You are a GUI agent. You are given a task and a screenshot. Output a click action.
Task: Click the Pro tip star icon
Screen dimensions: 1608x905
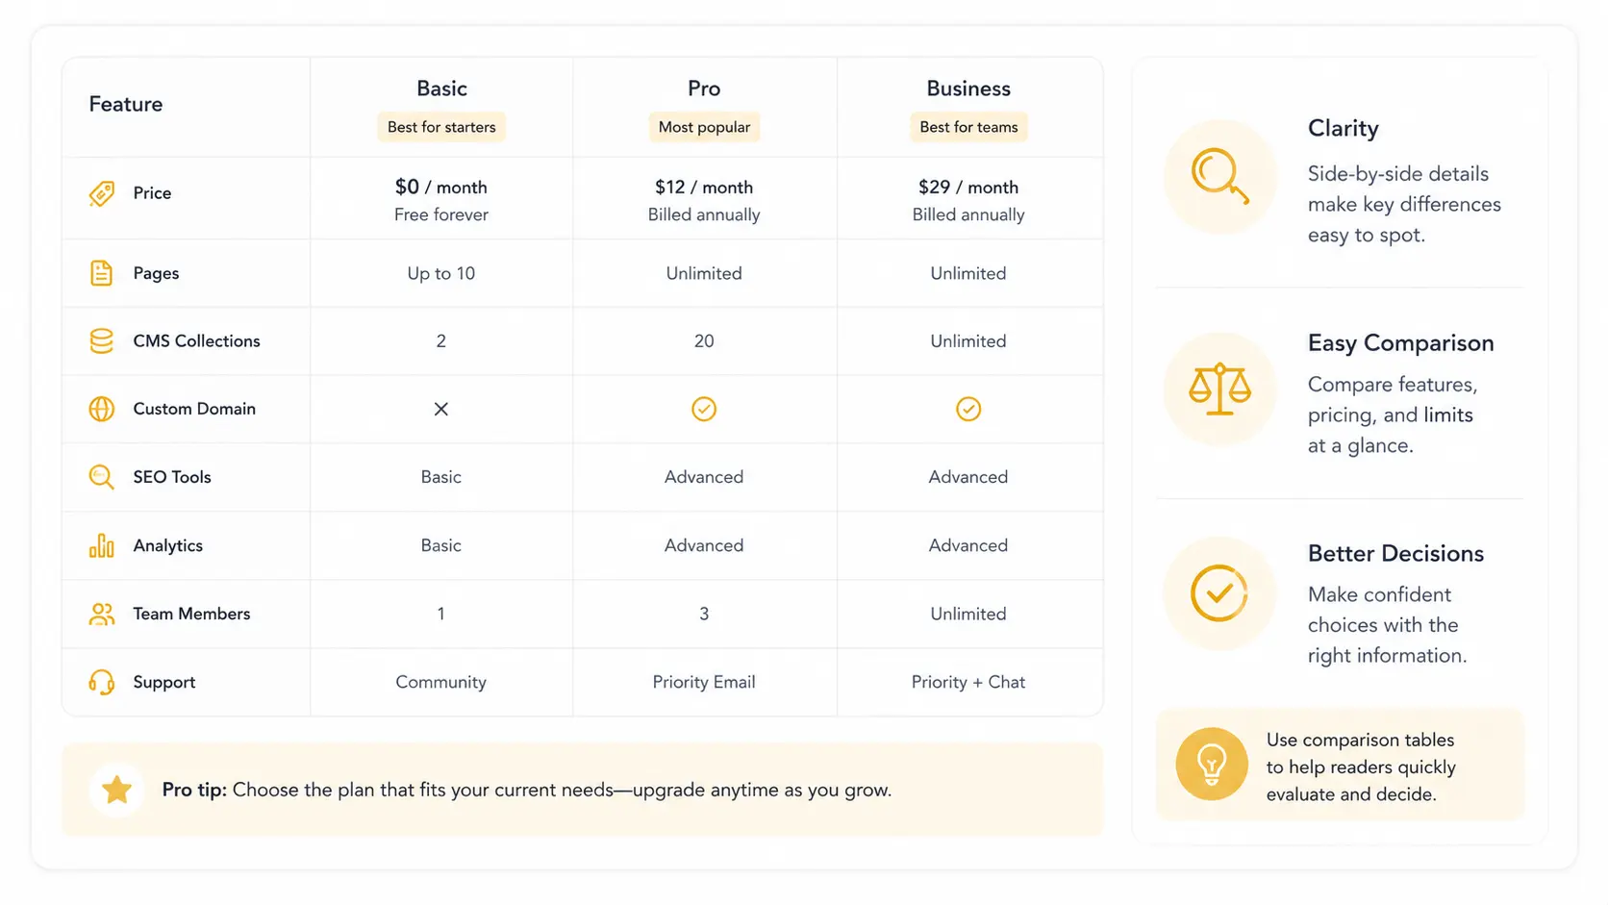117,790
